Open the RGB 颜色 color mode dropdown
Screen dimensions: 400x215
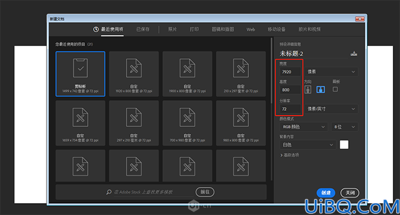[x=303, y=127]
